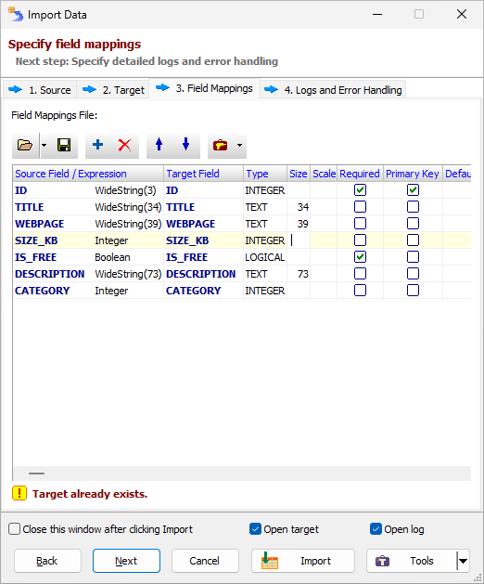
Task: Click the yellow warning icon beside Target already exists
Action: pyautogui.click(x=19, y=493)
